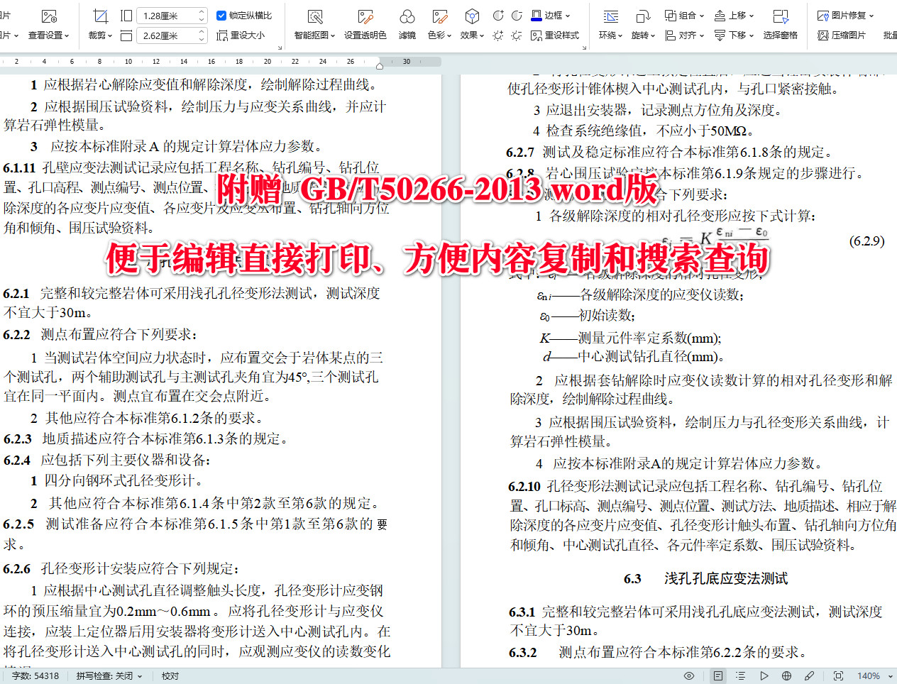
Task: Open the 查看设置 image settings icon
Action: tap(49, 16)
